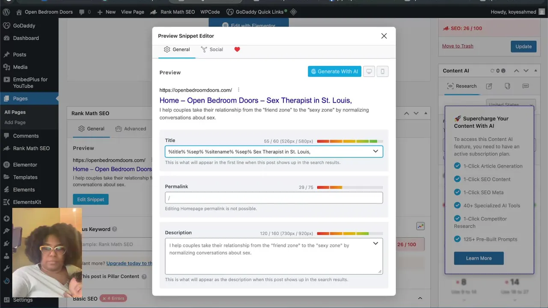
Task: Open Media library icon in sidebar
Action: coord(6,67)
